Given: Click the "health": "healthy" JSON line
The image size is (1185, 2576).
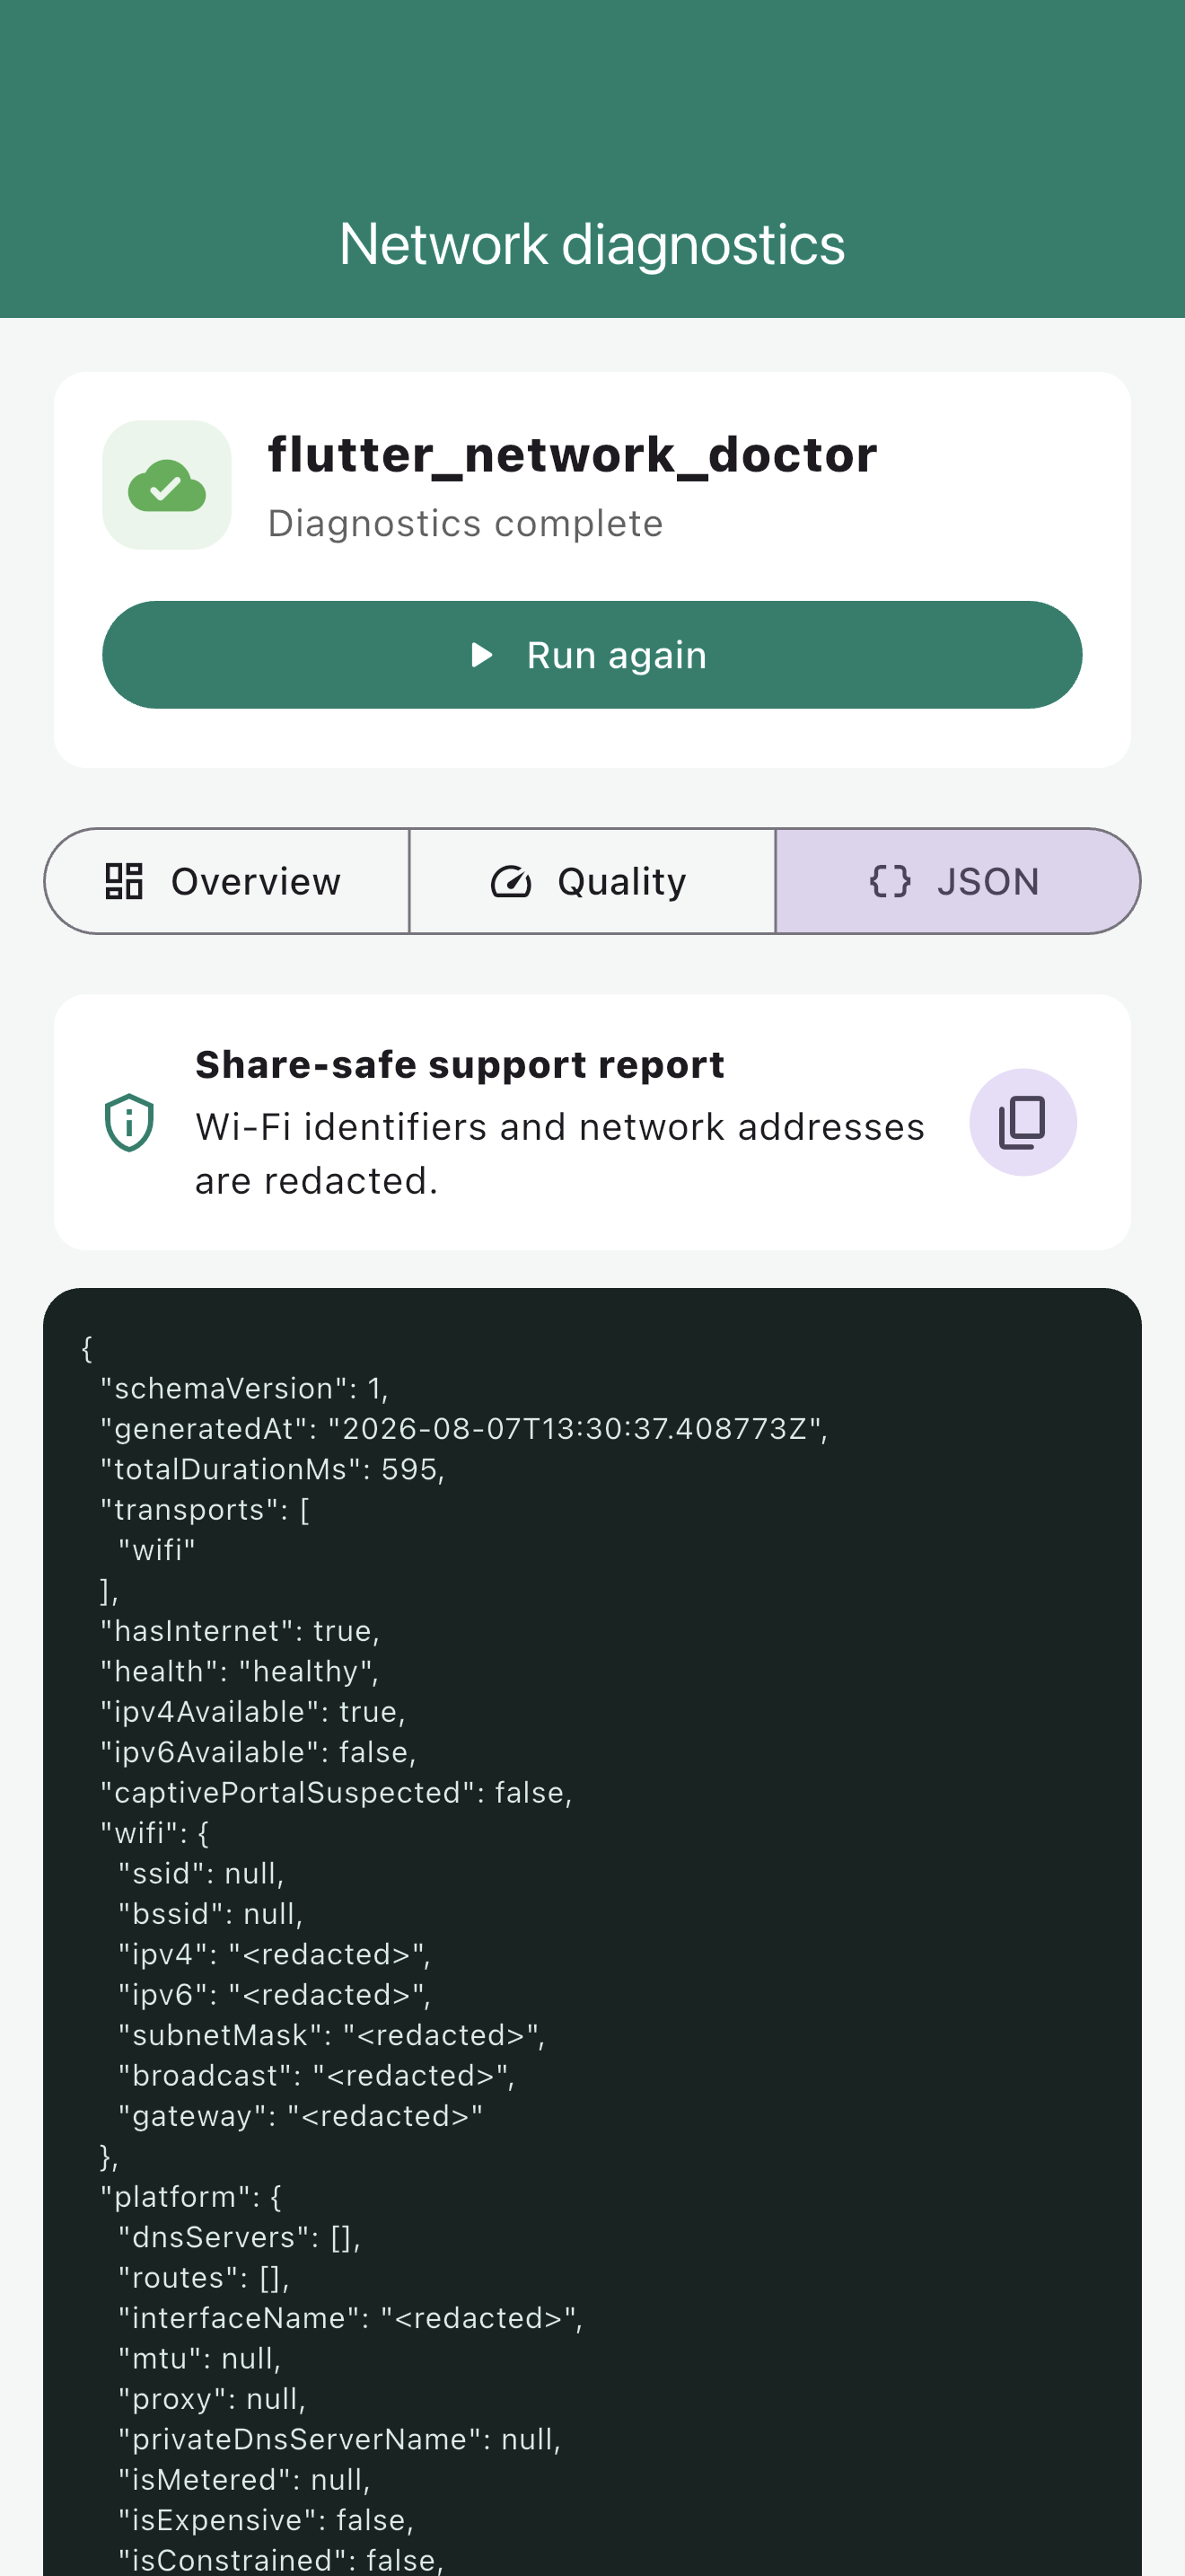Looking at the screenshot, I should [x=240, y=1671].
